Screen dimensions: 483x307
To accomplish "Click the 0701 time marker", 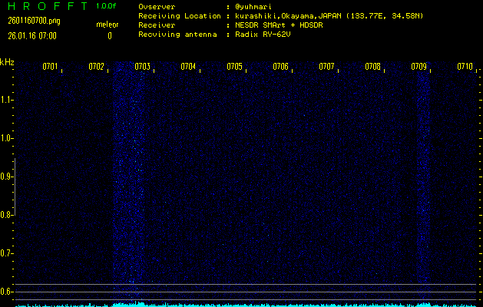I will tap(50, 67).
